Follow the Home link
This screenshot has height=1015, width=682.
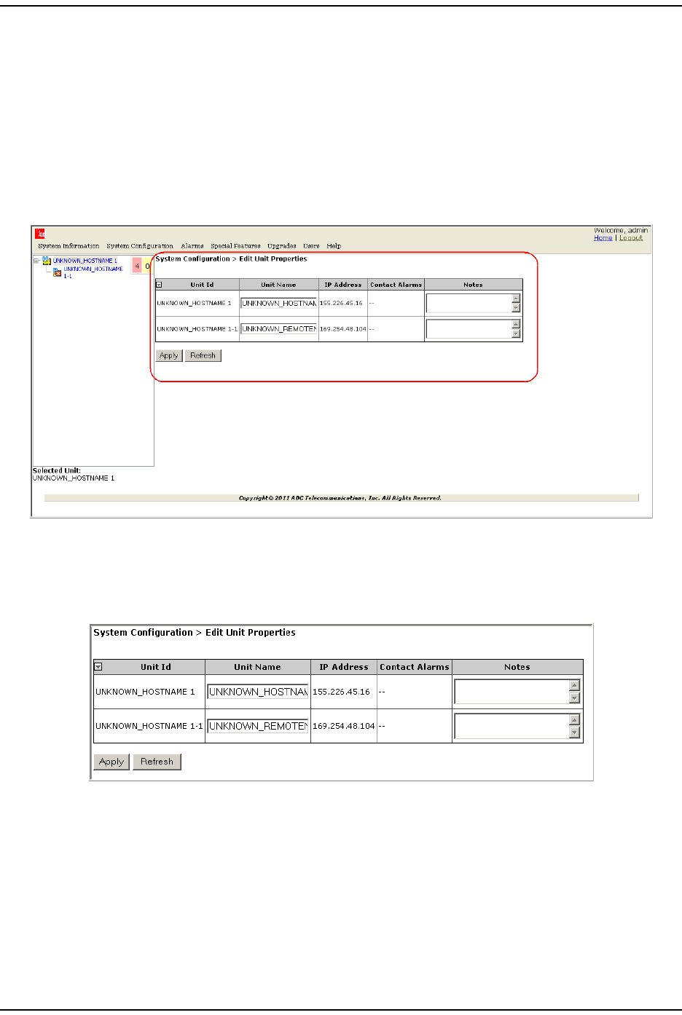[x=603, y=238]
